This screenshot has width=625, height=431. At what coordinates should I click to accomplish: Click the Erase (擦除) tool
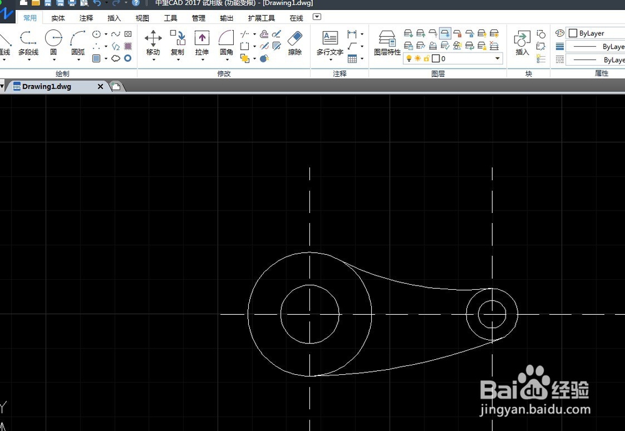click(295, 42)
